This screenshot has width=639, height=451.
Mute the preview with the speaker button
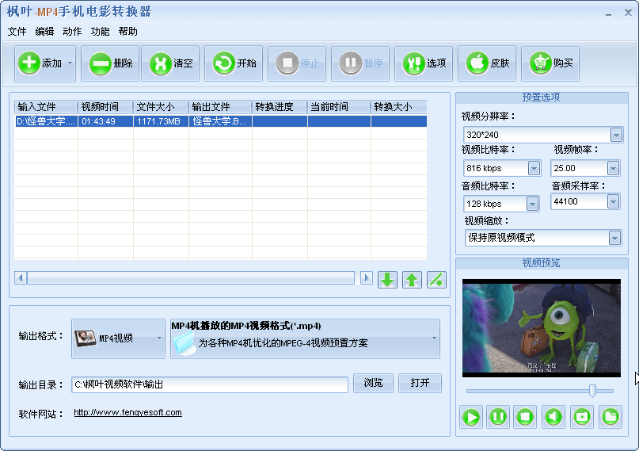(x=553, y=416)
